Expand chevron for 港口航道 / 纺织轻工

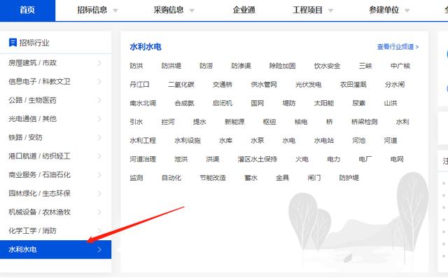pos(99,156)
